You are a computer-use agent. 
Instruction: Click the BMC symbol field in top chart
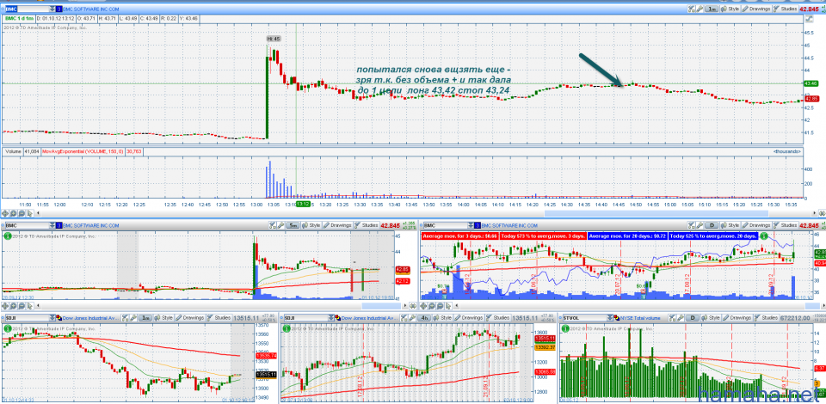point(27,9)
